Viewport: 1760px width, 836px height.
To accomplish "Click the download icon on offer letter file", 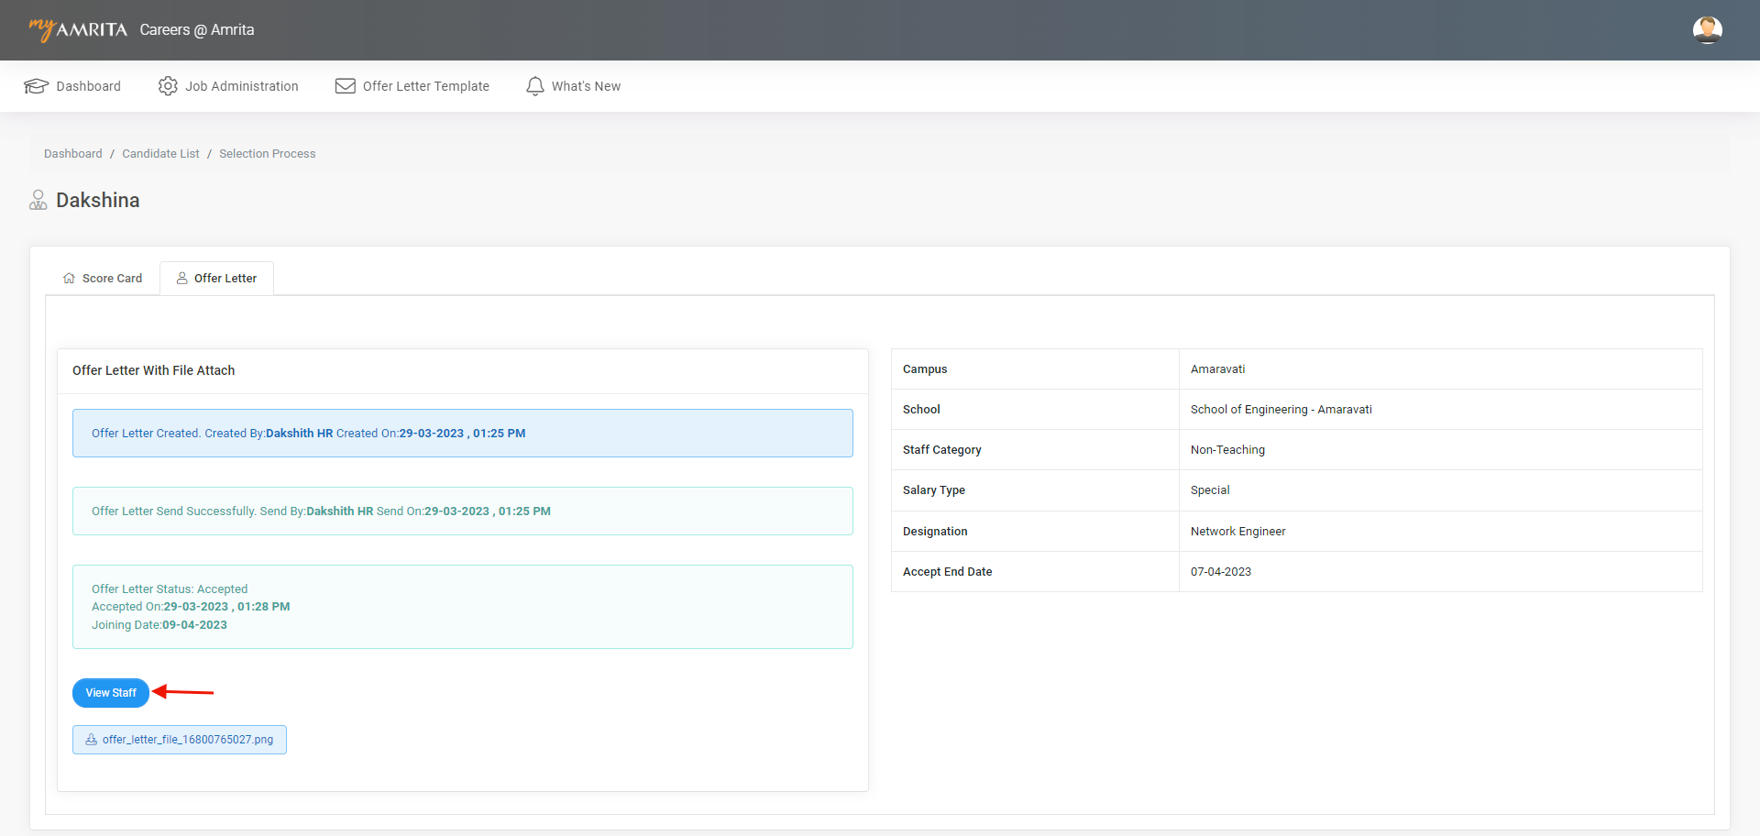I will point(92,740).
